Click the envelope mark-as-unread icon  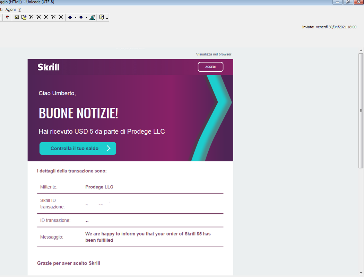pos(17,17)
